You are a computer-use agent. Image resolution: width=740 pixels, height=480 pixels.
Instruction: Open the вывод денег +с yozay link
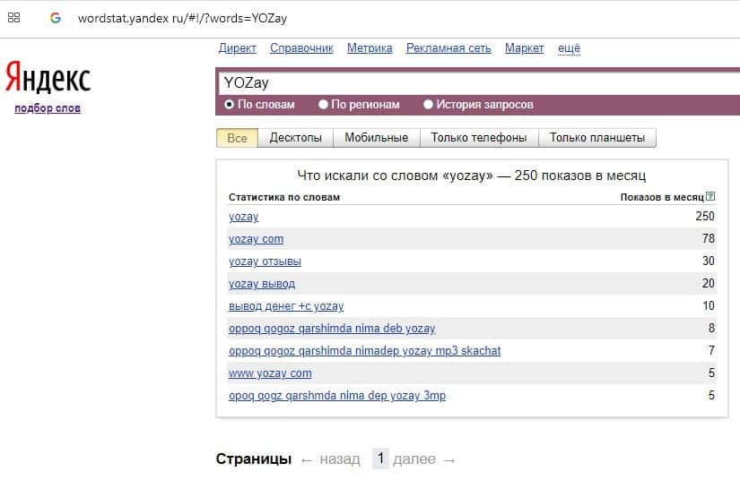pos(286,306)
